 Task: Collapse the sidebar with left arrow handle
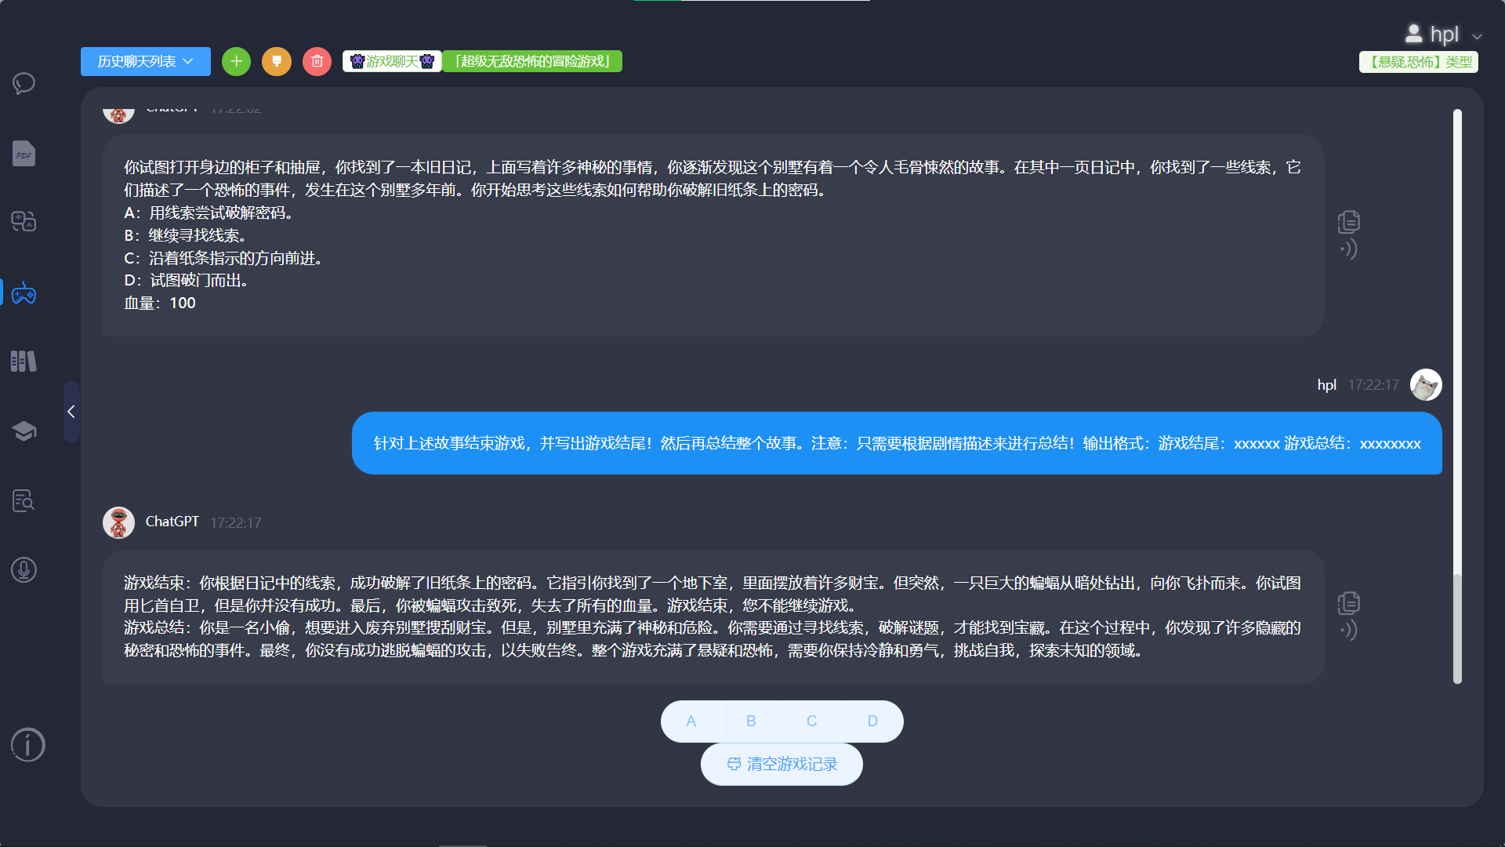pyautogui.click(x=71, y=412)
